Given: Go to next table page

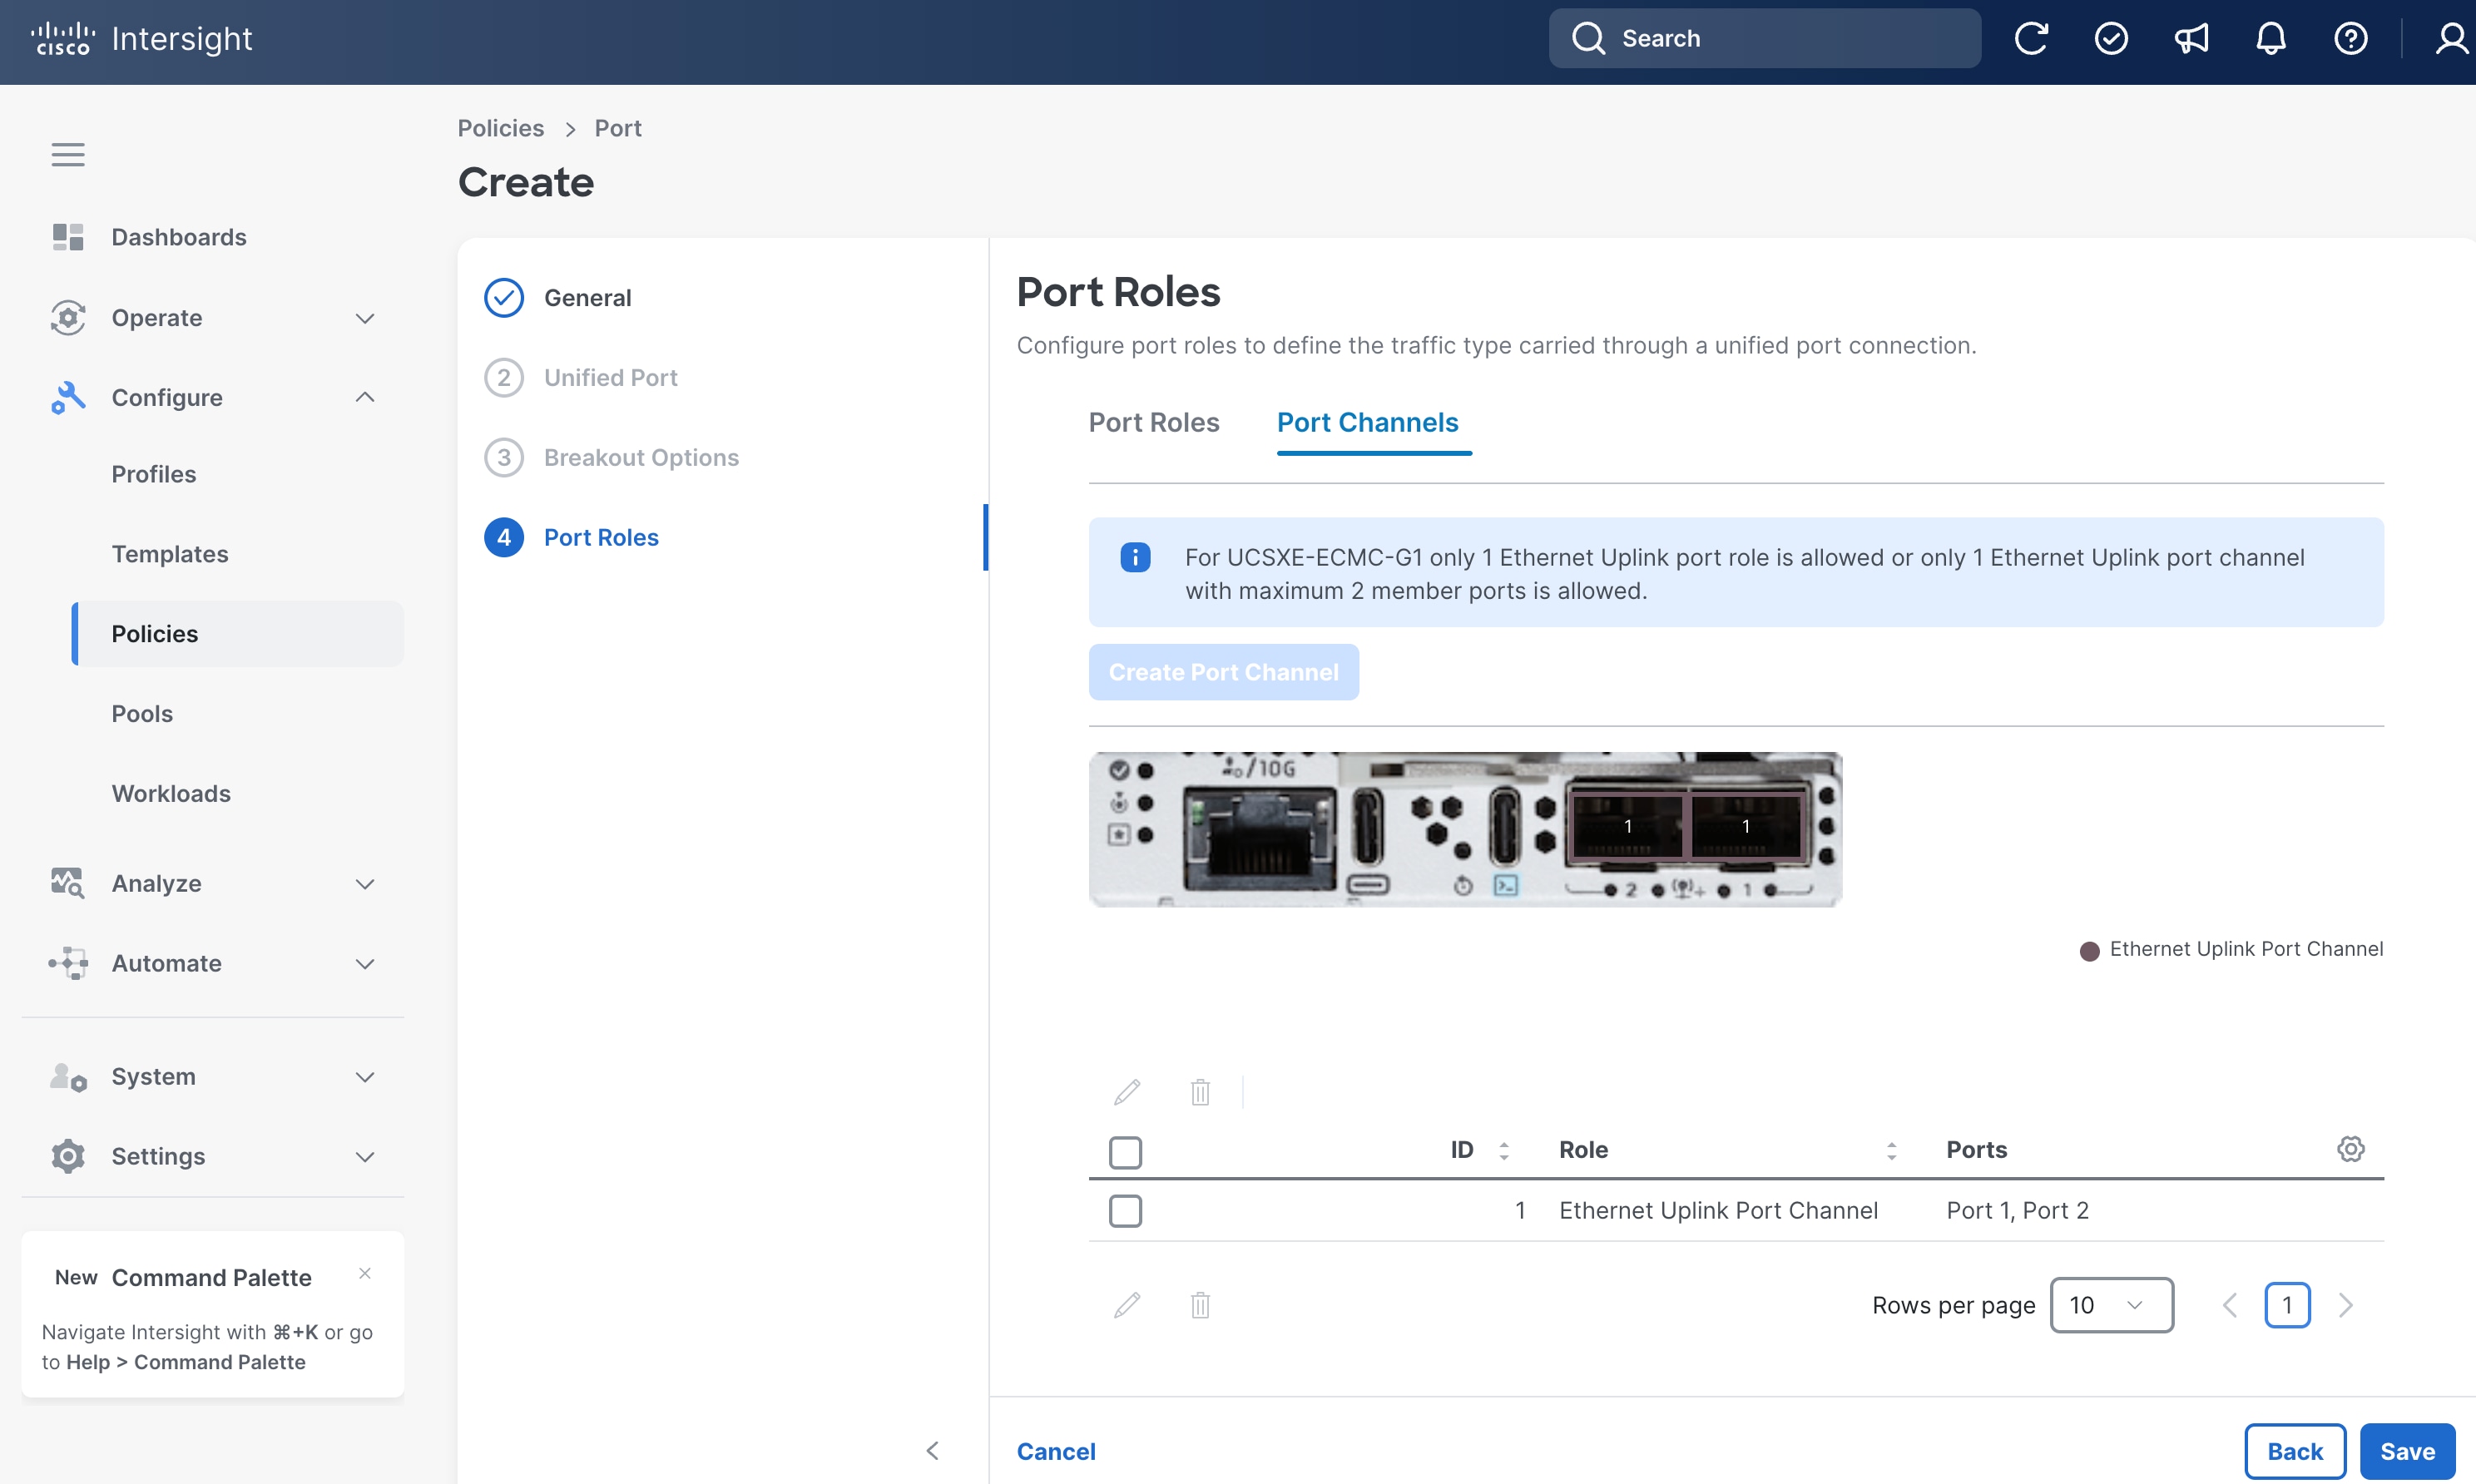Looking at the screenshot, I should (2346, 1305).
